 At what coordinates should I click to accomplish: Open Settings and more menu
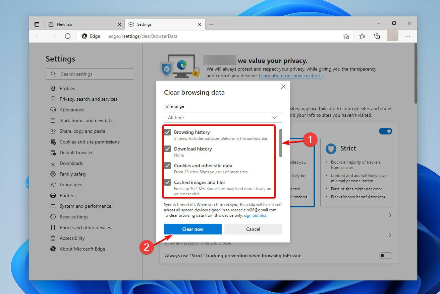(x=408, y=36)
